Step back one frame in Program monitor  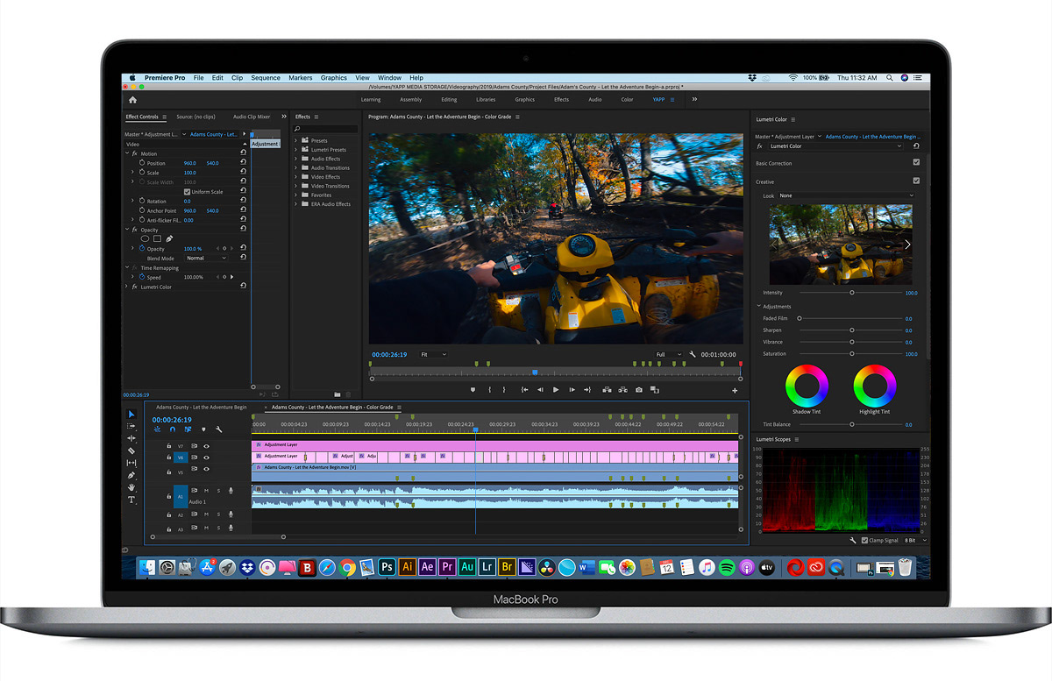[x=540, y=390]
